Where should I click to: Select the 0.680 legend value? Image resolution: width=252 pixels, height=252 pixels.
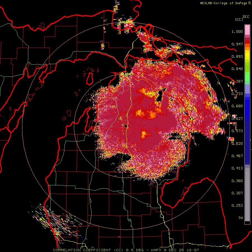(237, 106)
